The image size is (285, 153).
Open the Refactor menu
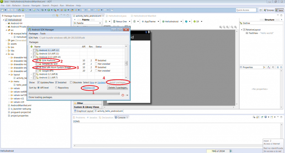click(x=16, y=5)
